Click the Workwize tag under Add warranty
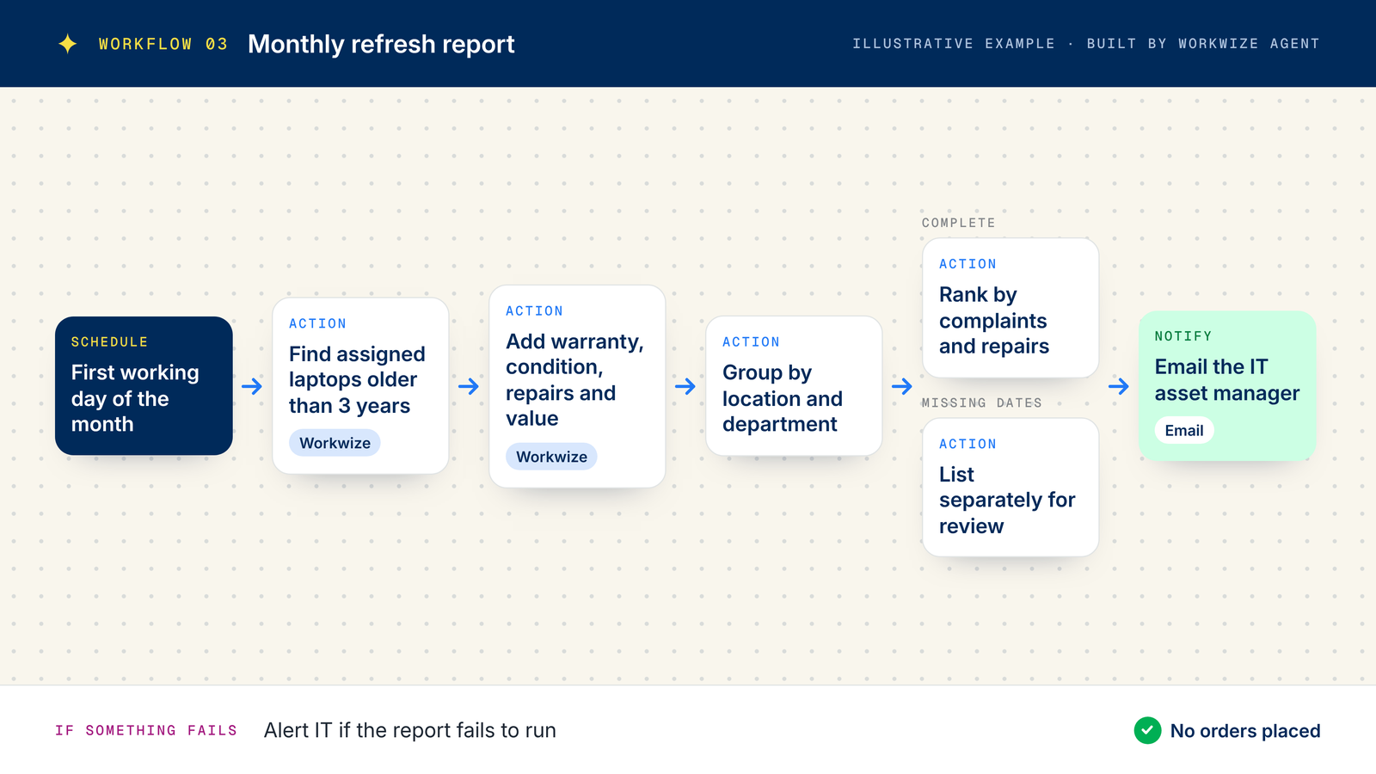 (551, 457)
